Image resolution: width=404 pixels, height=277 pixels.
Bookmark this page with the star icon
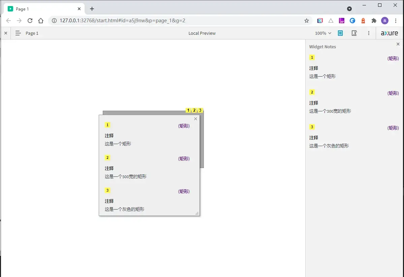(x=307, y=21)
